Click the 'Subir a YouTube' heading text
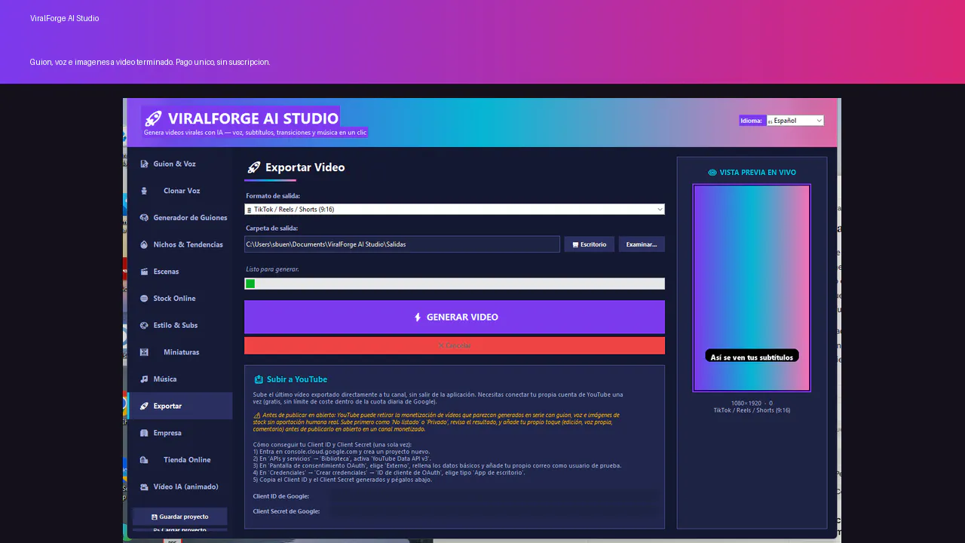 (x=297, y=379)
